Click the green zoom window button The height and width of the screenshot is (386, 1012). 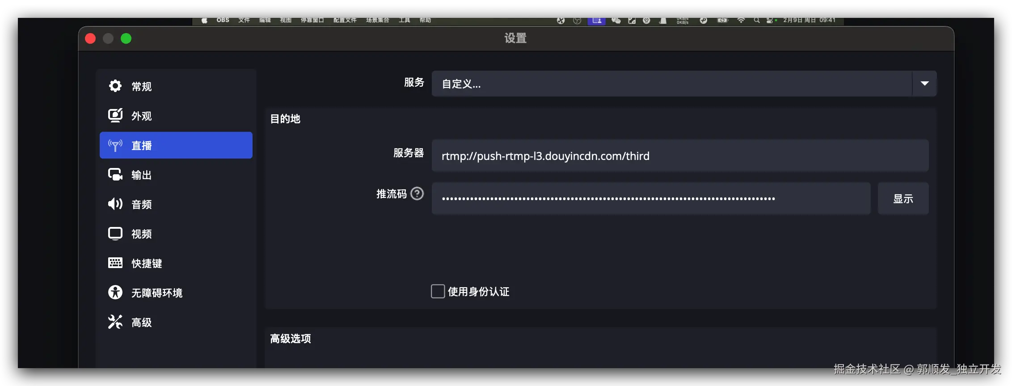click(126, 38)
